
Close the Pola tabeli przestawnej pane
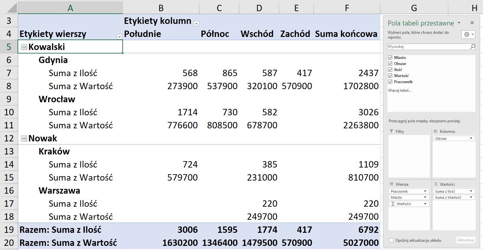coord(472,23)
